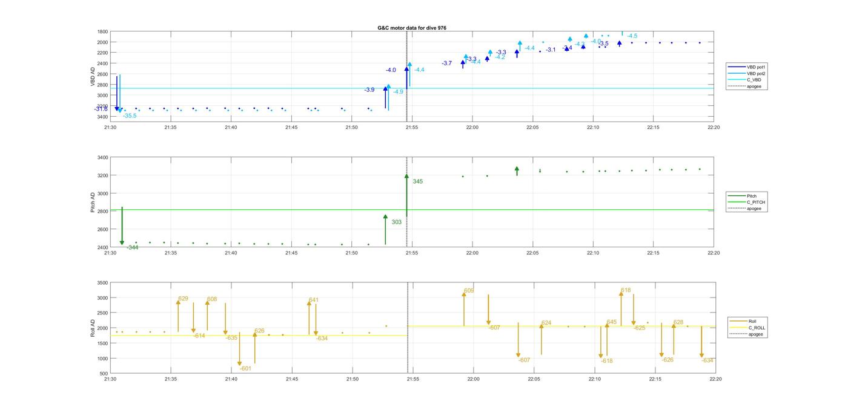The height and width of the screenshot is (419, 848).
Task: Click the "628" roll data label
Action: pos(678,322)
